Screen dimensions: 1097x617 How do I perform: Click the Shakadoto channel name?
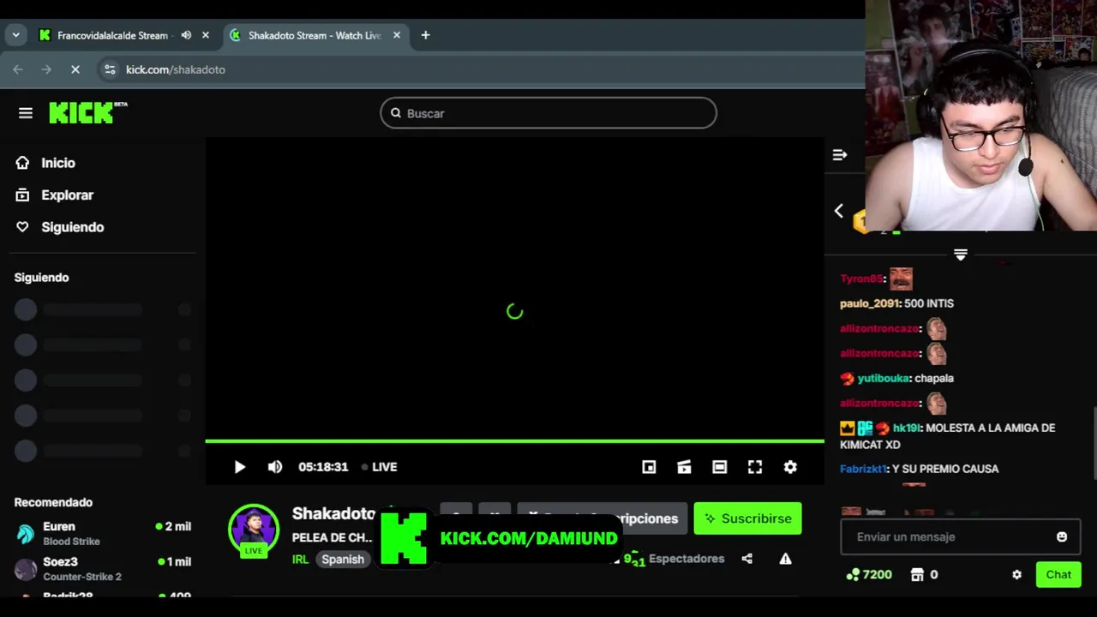point(333,513)
